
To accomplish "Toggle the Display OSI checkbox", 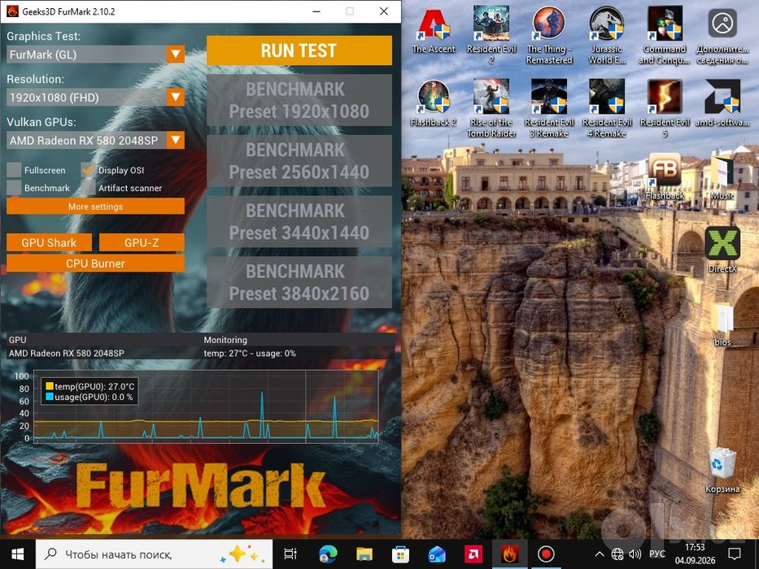I will pos(88,170).
